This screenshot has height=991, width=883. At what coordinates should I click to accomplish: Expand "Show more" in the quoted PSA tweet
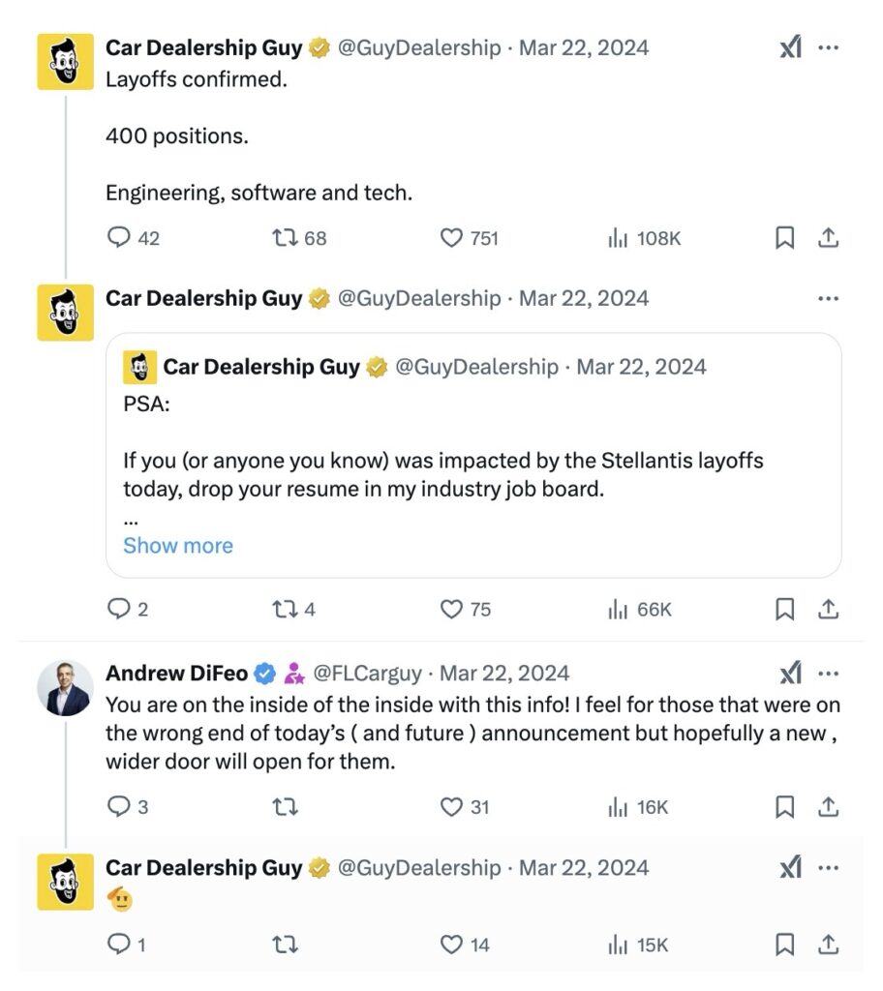click(178, 546)
